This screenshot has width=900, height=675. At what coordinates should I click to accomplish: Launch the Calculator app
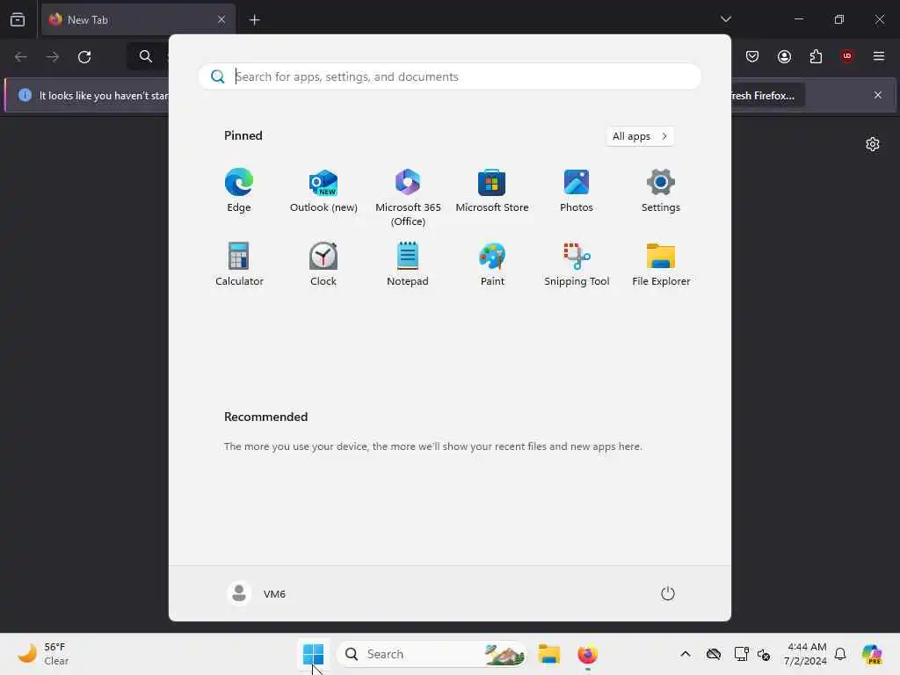[x=239, y=265]
